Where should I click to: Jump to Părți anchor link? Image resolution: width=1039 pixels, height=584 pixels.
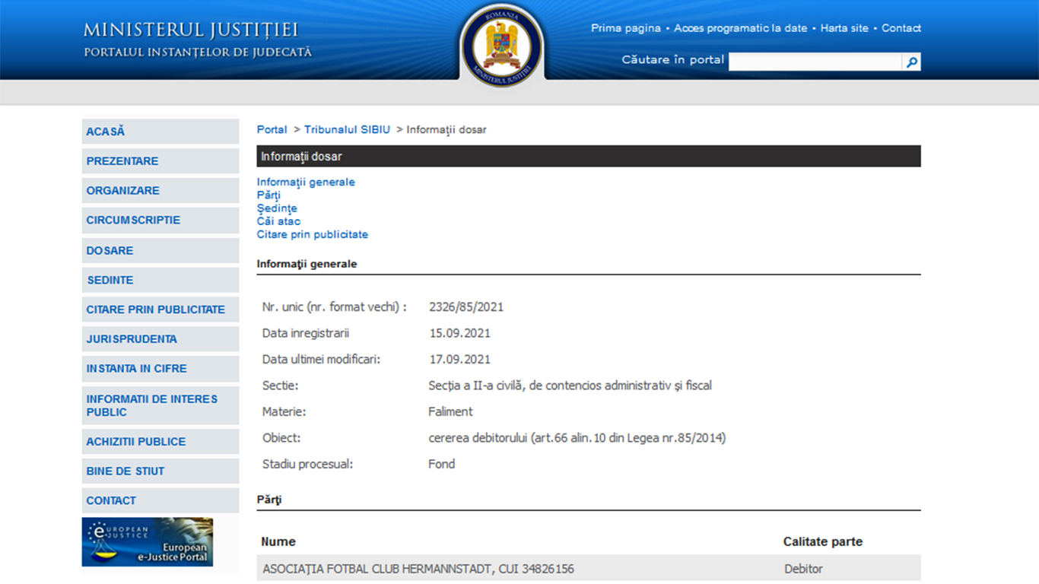(268, 195)
